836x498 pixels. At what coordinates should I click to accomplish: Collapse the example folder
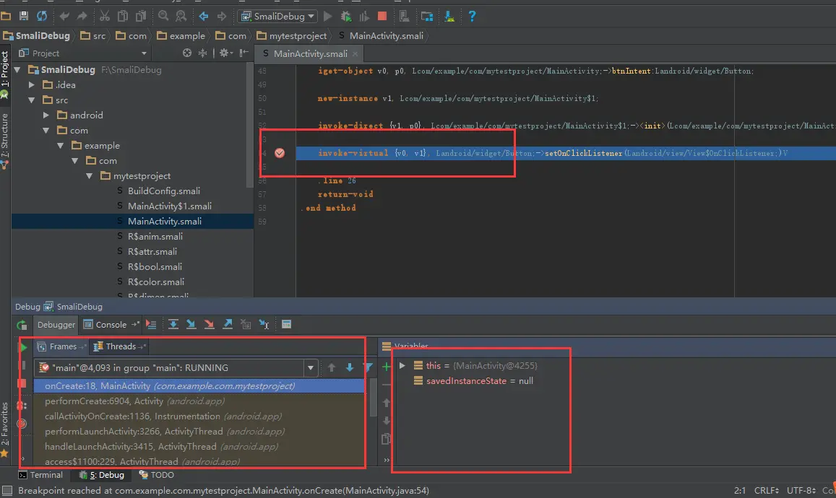[60, 145]
